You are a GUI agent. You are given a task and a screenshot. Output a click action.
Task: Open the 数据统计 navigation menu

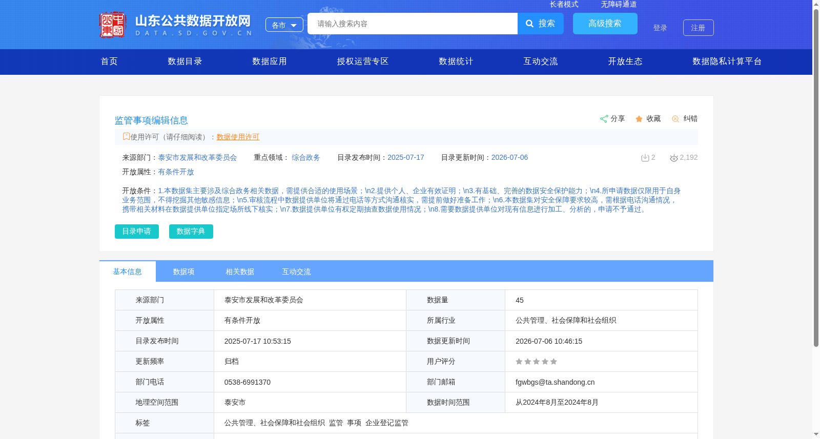pos(456,61)
